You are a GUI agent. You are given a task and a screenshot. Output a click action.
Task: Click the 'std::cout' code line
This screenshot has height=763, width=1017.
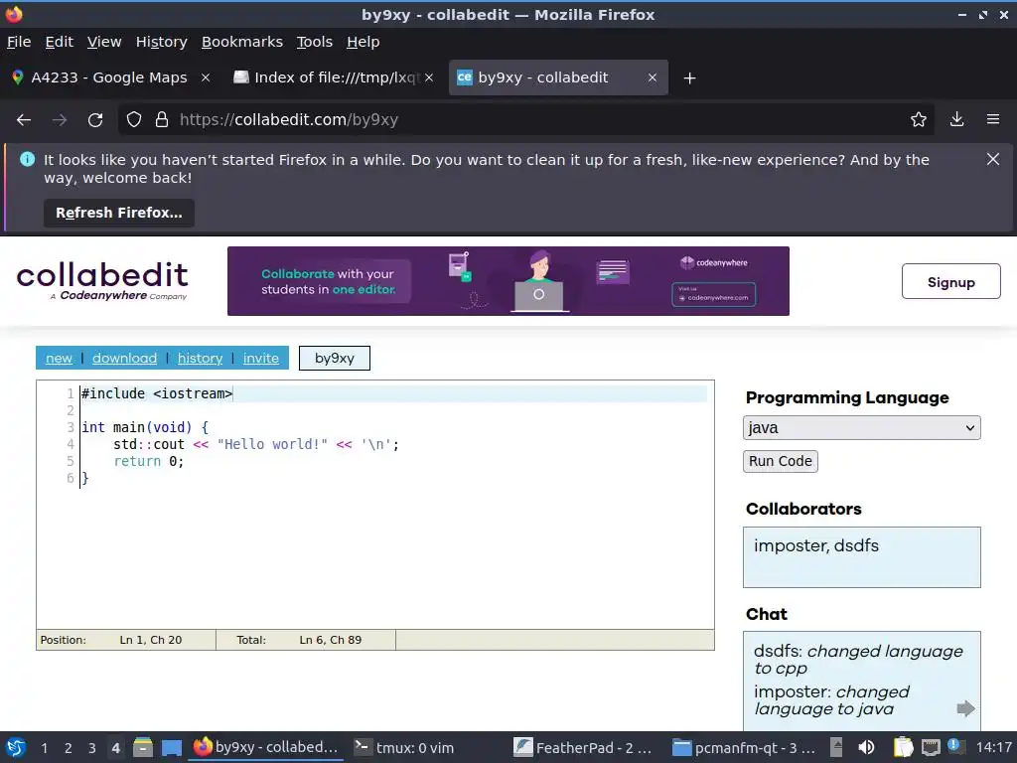[x=256, y=444]
